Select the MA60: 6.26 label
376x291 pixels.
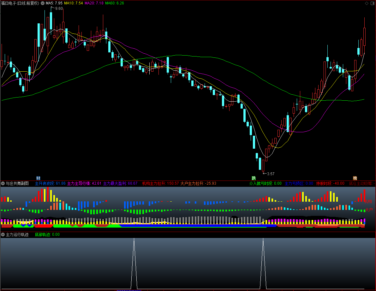[x=115, y=3]
